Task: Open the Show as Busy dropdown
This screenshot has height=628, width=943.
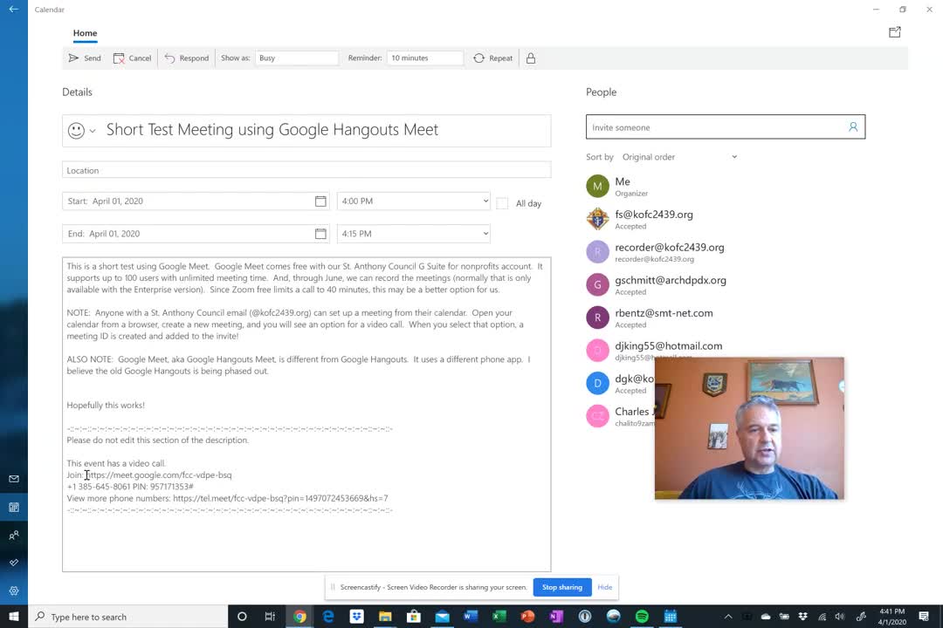Action: 297,58
